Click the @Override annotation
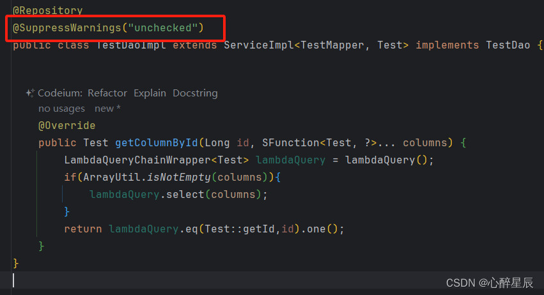Image resolution: width=544 pixels, height=295 pixels. (x=66, y=126)
